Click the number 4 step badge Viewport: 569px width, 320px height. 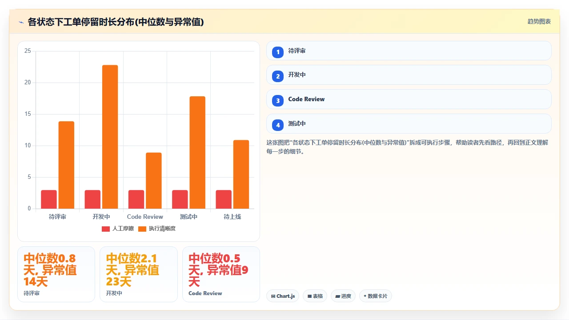tap(278, 126)
